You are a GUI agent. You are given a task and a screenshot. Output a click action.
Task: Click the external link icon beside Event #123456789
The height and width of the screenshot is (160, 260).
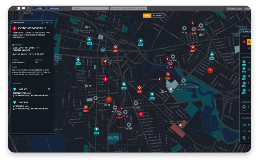coord(45,28)
